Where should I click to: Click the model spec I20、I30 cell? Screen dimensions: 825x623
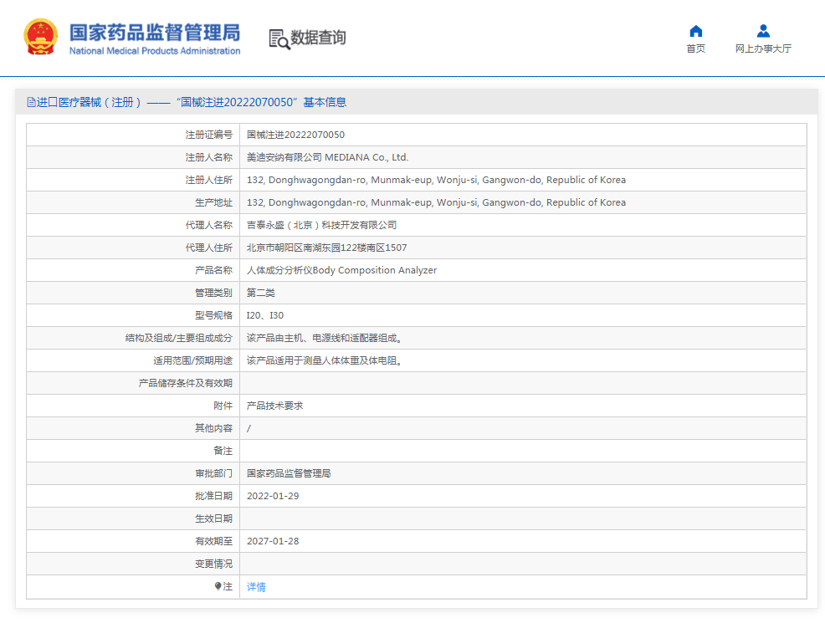pos(265,315)
